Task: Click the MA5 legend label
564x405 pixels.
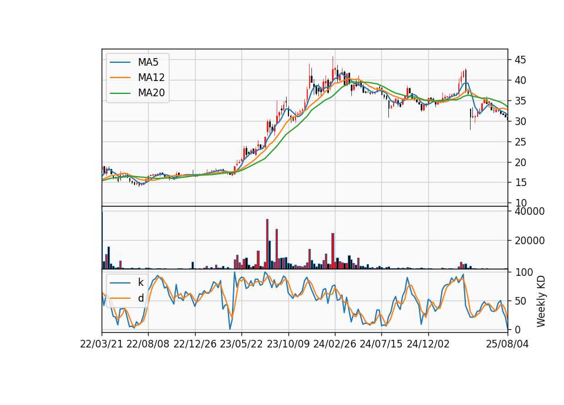Action: click(x=148, y=62)
